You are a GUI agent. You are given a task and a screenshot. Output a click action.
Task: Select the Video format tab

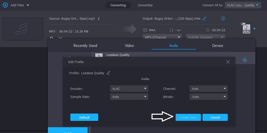coord(129,46)
